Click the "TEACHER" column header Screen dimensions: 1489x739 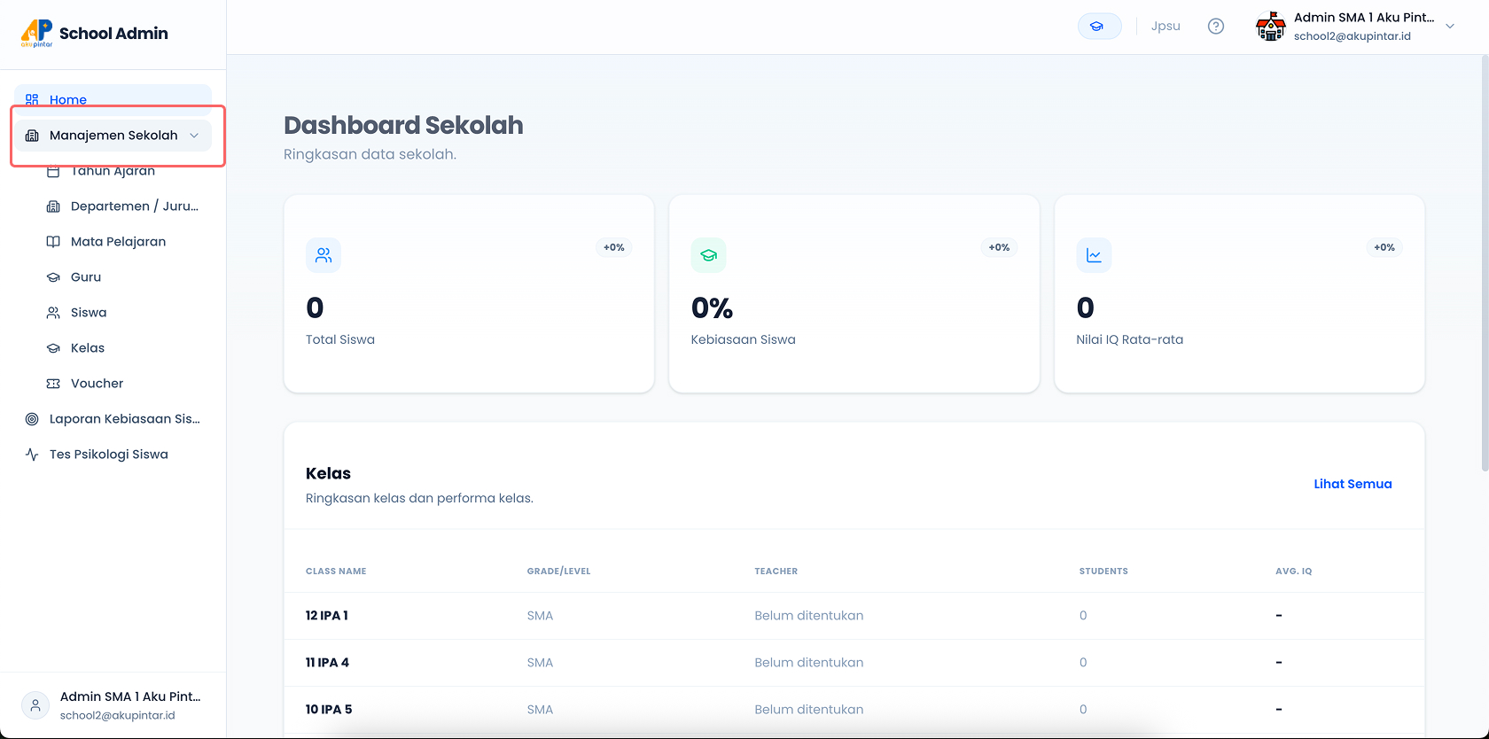776,572
